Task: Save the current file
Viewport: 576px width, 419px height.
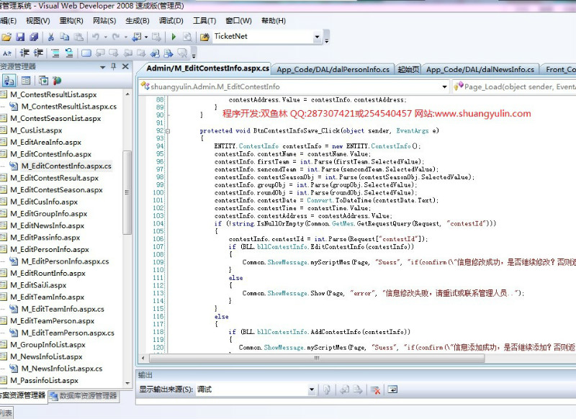Action: click(20, 37)
